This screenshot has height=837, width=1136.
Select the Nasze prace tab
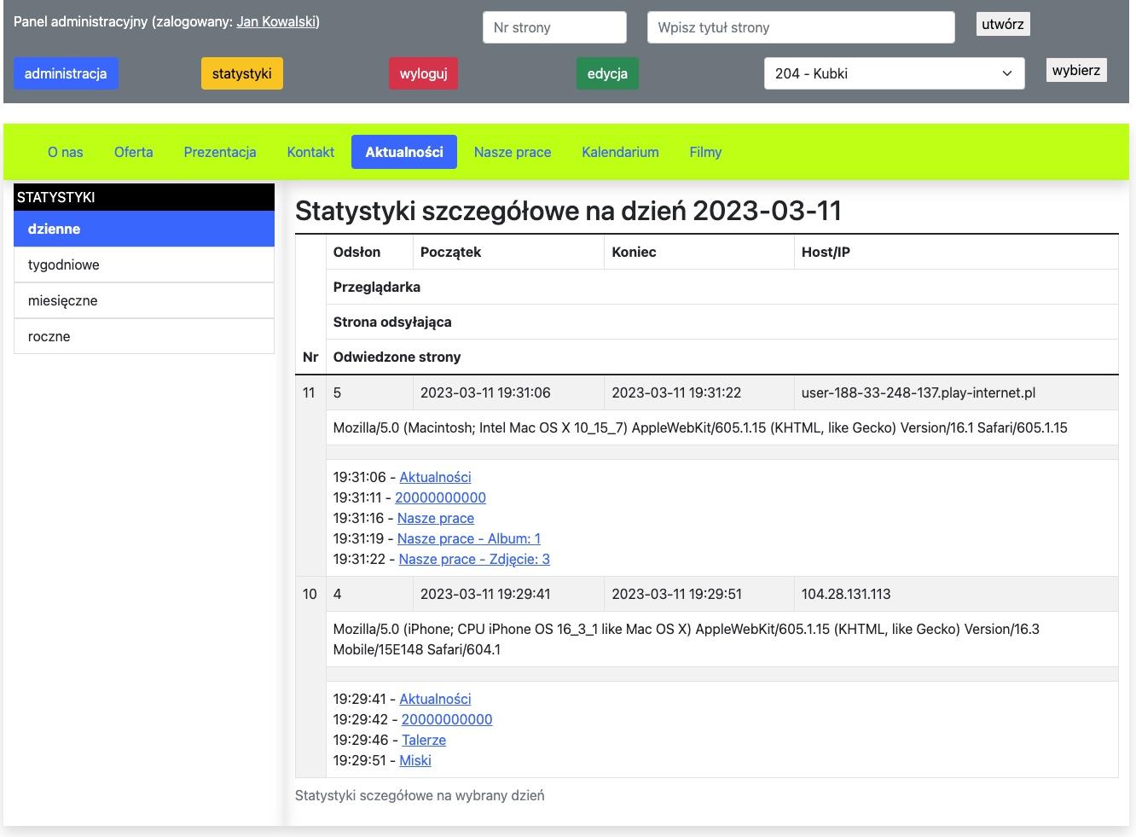point(513,152)
